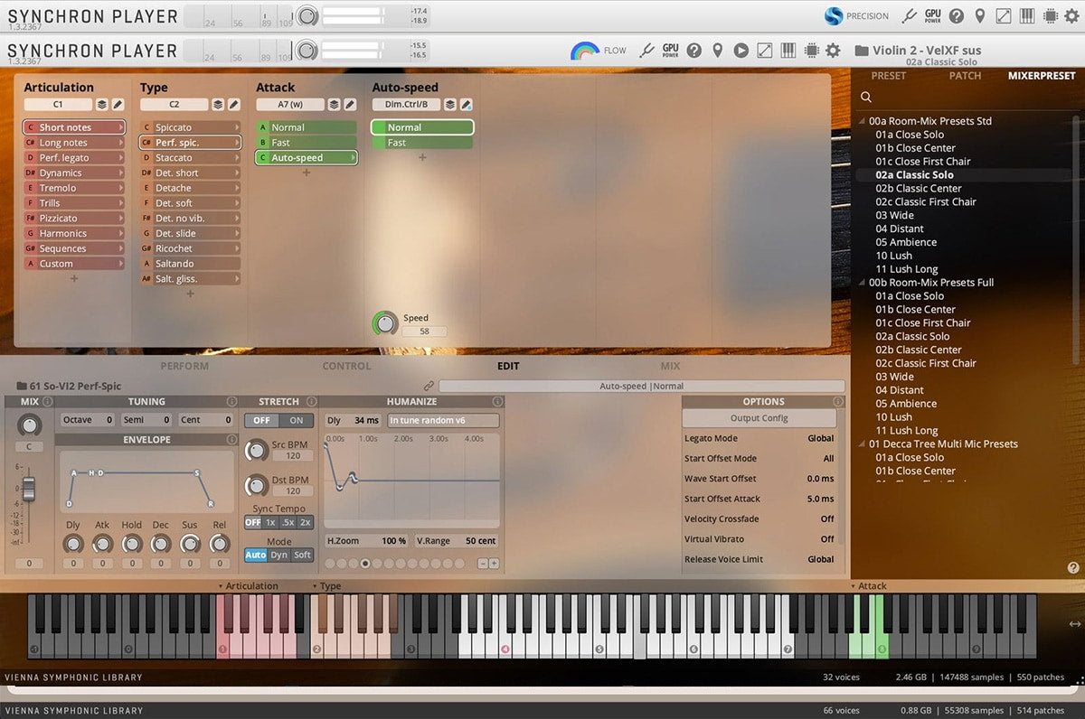This screenshot has height=719, width=1085.
Task: Click the info icon in the OPTIONS header
Action: coord(837,402)
